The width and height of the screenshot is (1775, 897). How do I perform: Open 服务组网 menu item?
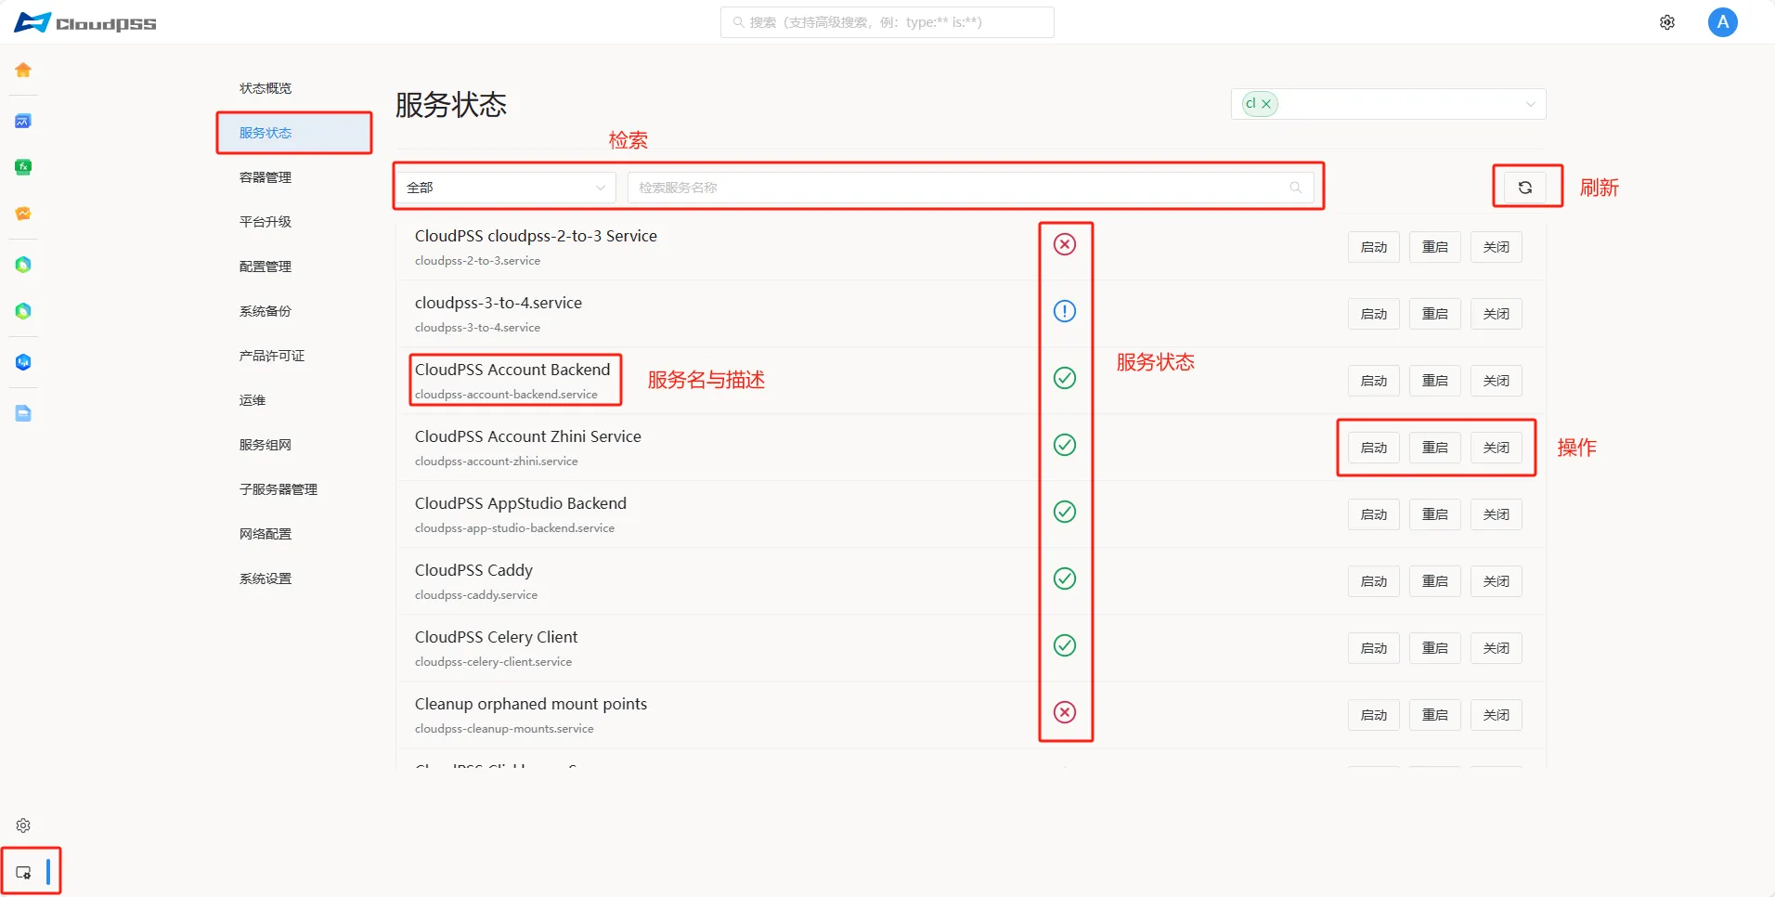[x=266, y=445]
